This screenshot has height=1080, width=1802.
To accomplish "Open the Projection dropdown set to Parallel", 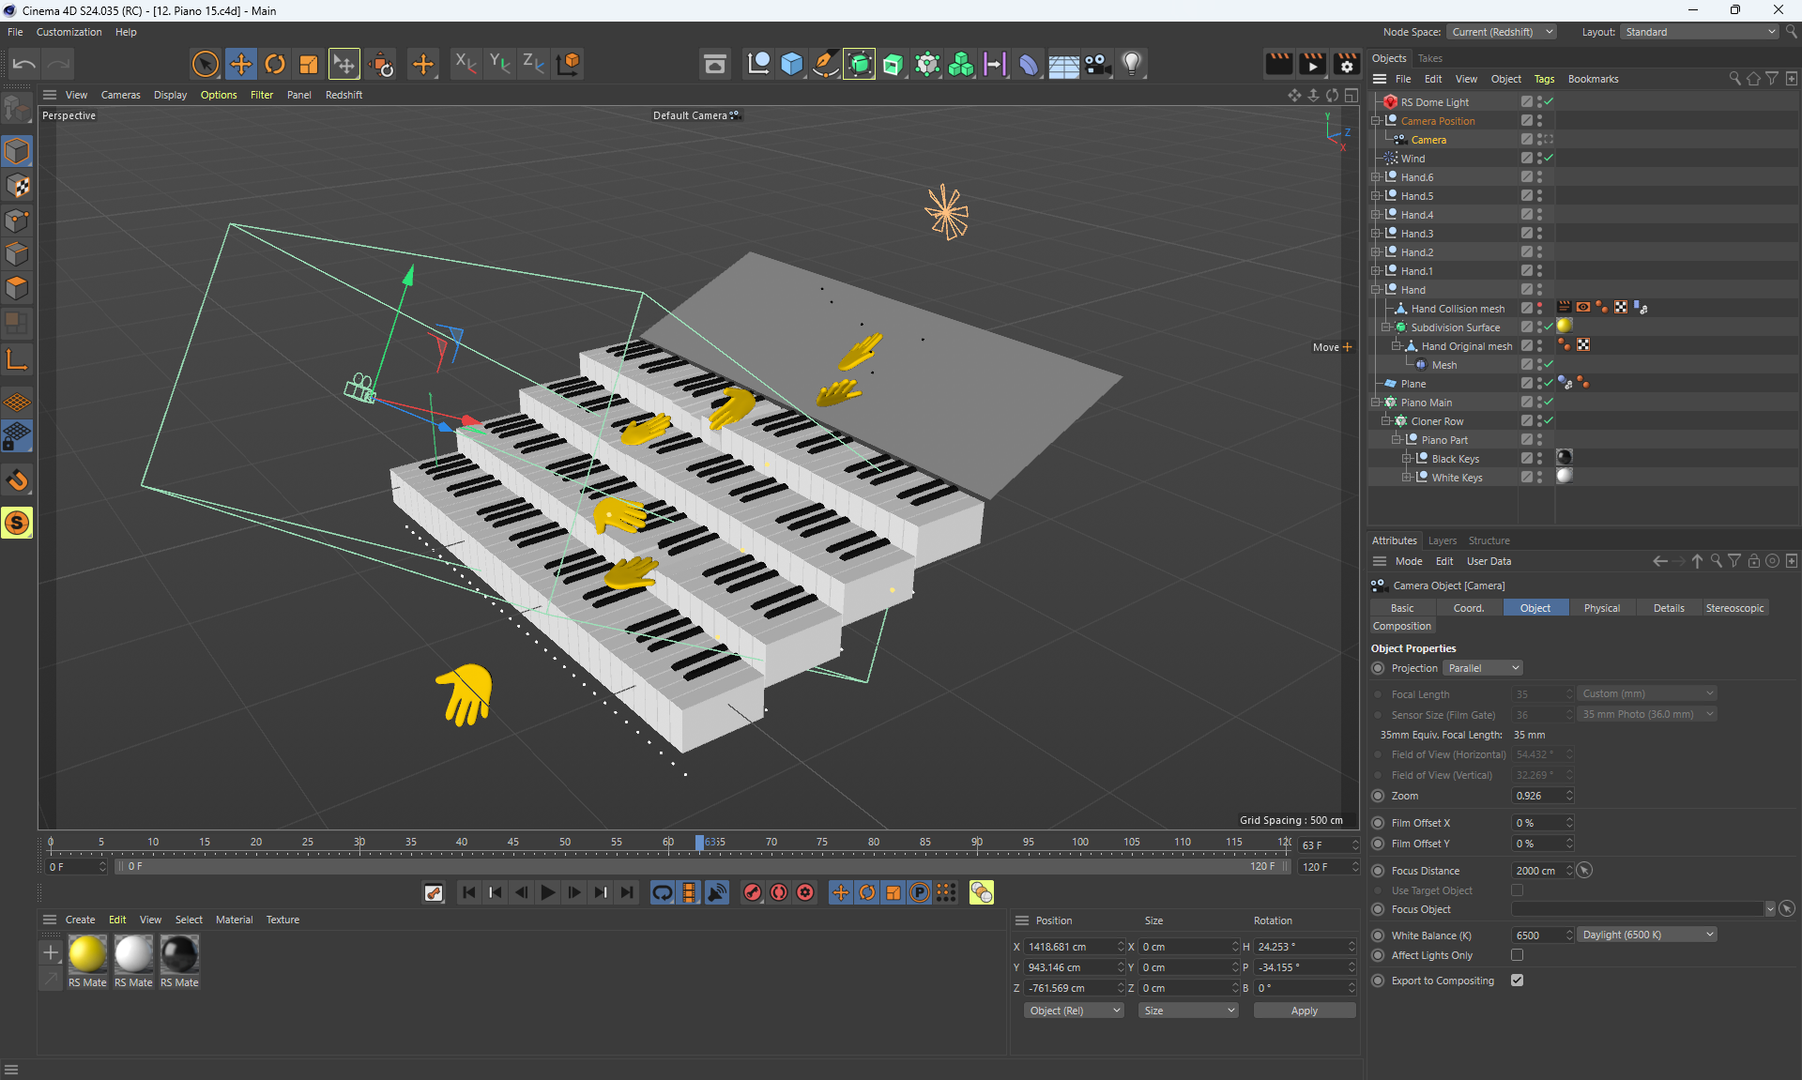I will pos(1482,668).
